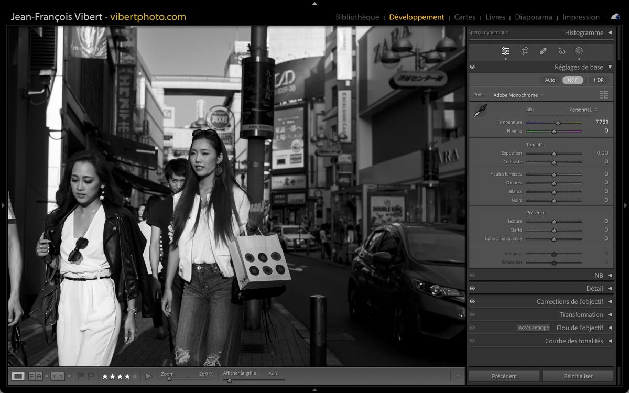
Task: Start the slideshow play button
Action: [x=148, y=376]
